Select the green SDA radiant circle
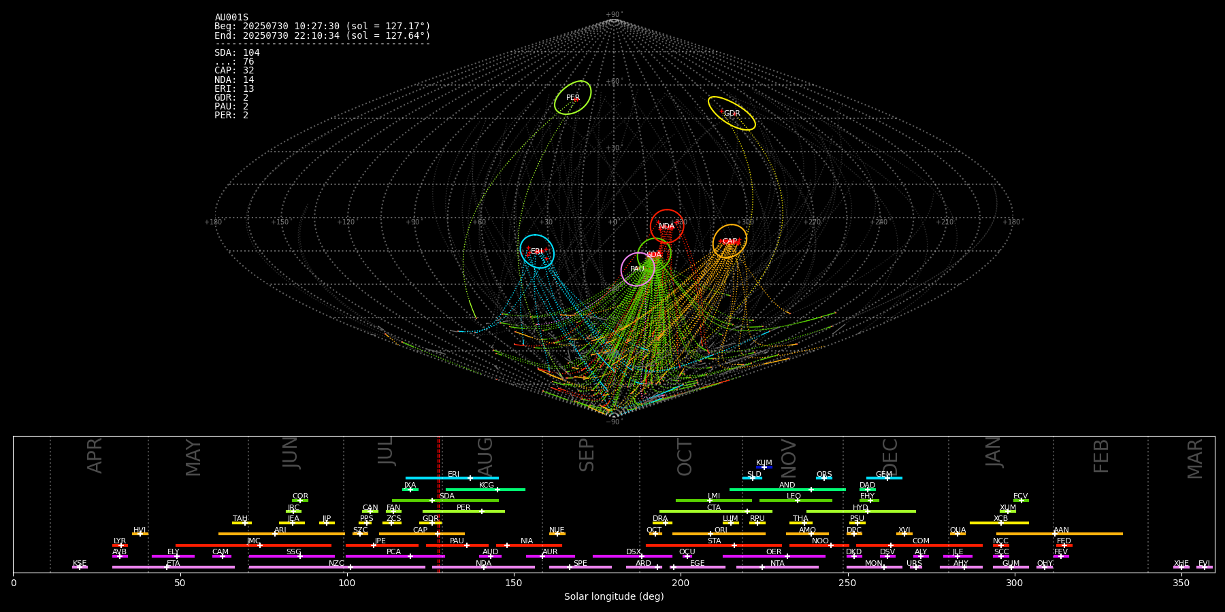1225x612 pixels. pos(654,255)
